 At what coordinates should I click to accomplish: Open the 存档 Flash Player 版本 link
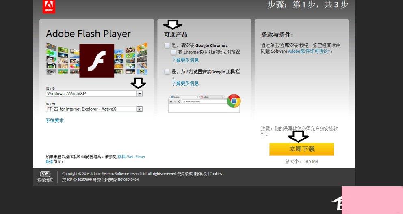click(x=131, y=157)
